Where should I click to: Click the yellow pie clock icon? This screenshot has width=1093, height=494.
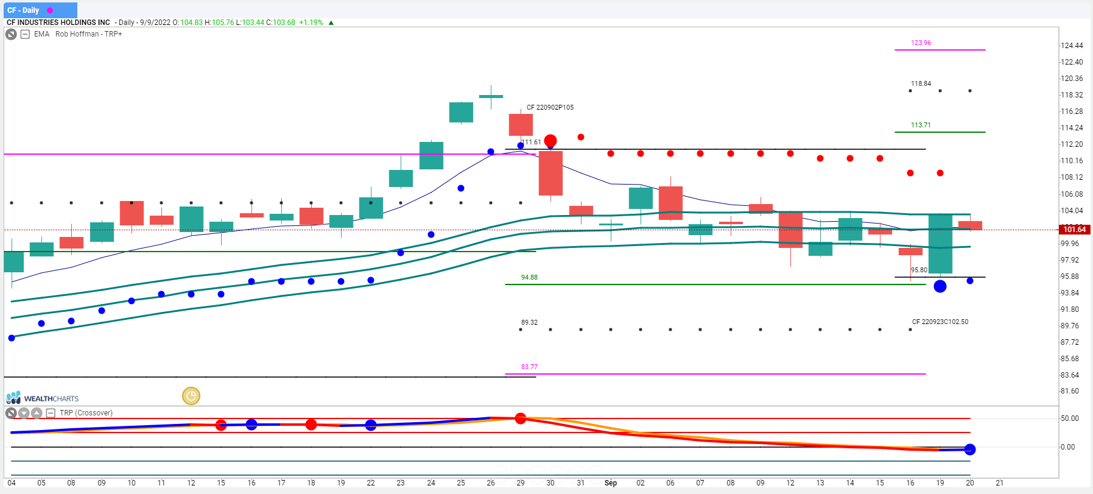click(x=191, y=396)
